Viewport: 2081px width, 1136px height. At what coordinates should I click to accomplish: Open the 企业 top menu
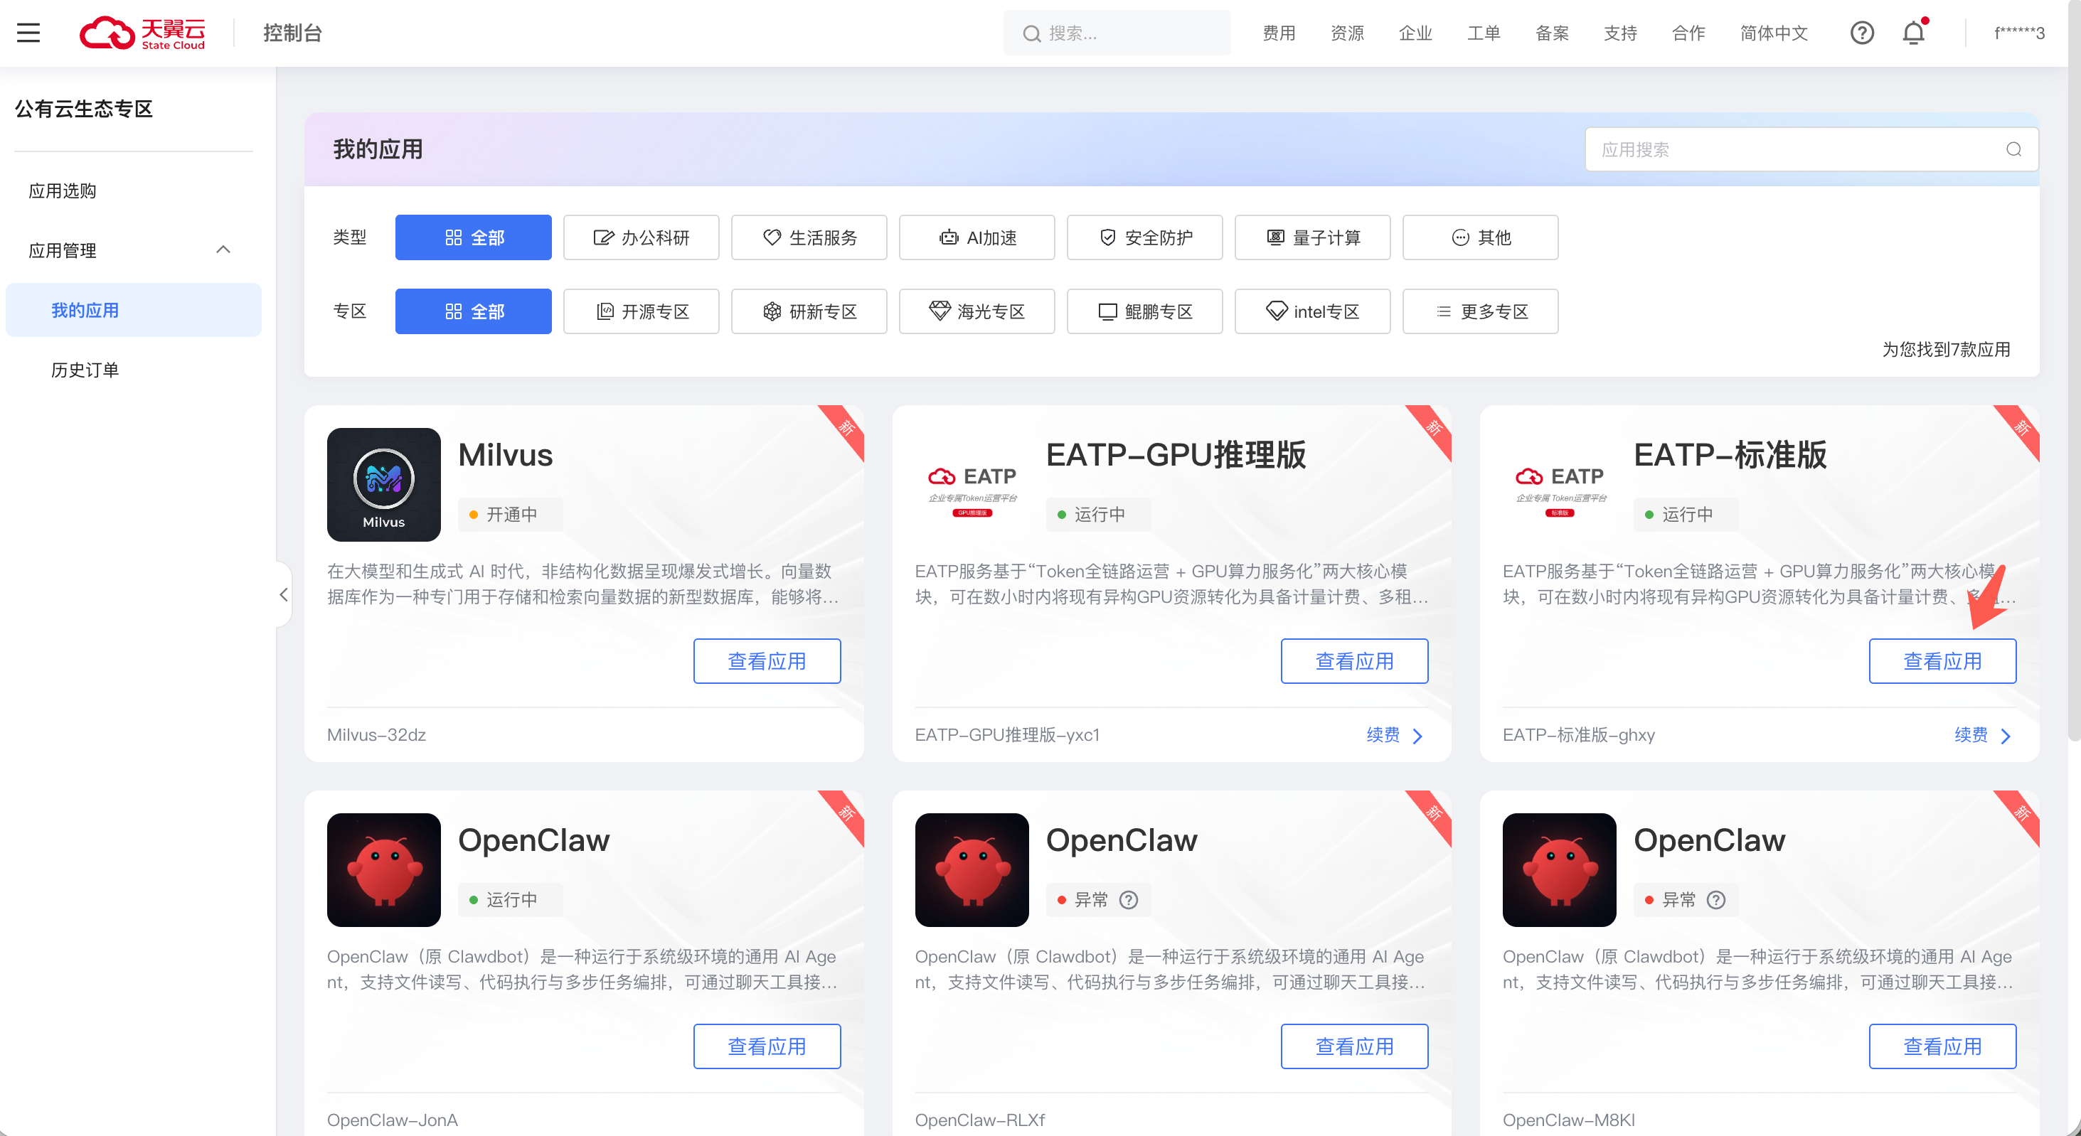click(1415, 33)
